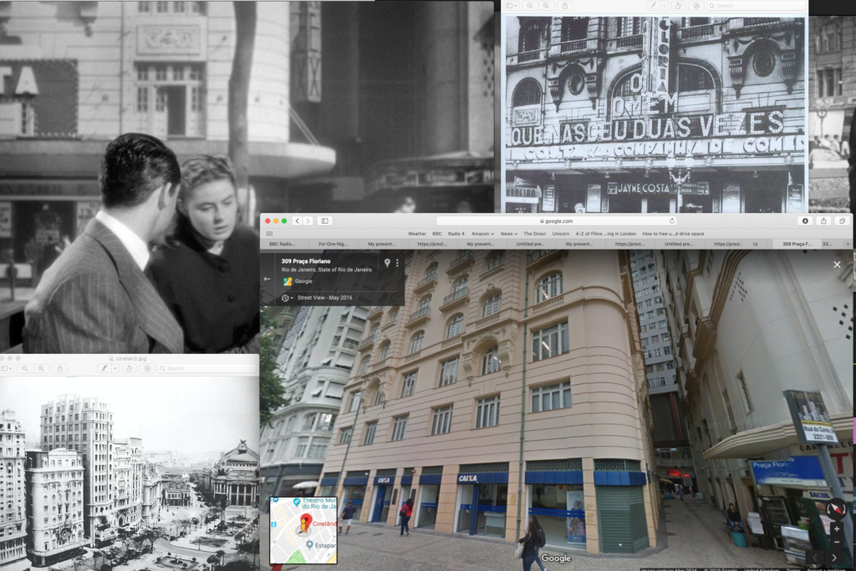Click the location pin icon beside 309 Praça Floriano
856x571 pixels.
[x=387, y=263]
